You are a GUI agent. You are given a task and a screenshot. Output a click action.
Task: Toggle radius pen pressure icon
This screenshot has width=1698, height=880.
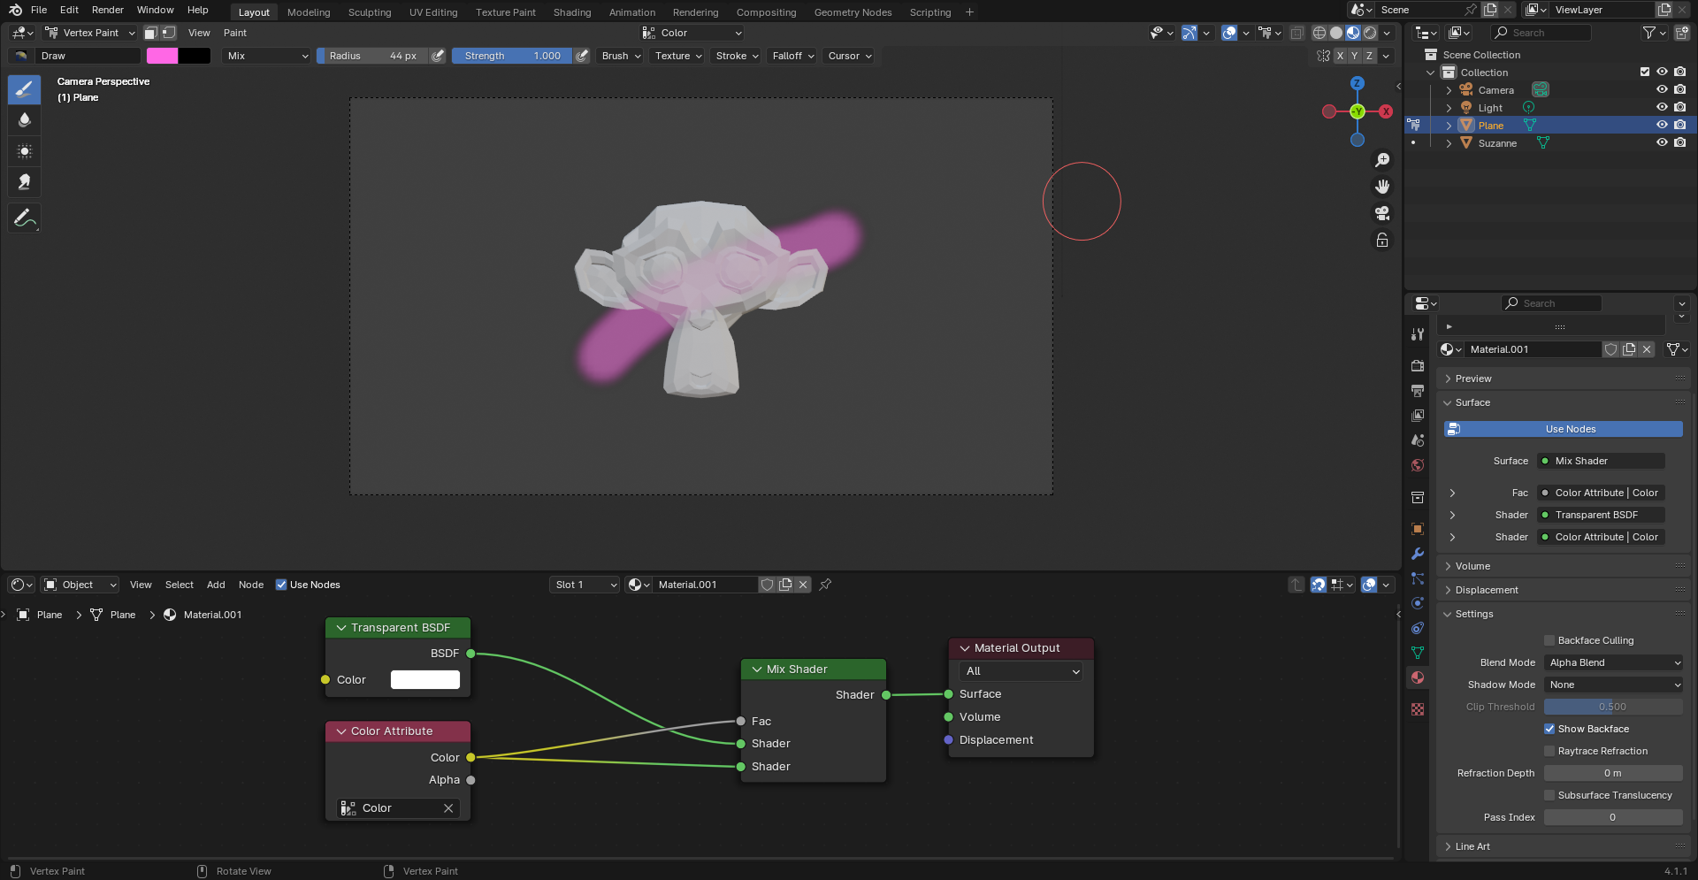pos(438,56)
